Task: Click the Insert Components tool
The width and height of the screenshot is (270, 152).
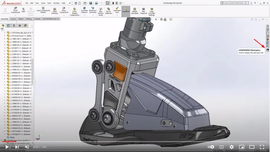Action: [x=15, y=10]
